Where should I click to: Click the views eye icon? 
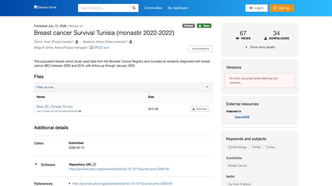(237, 38)
